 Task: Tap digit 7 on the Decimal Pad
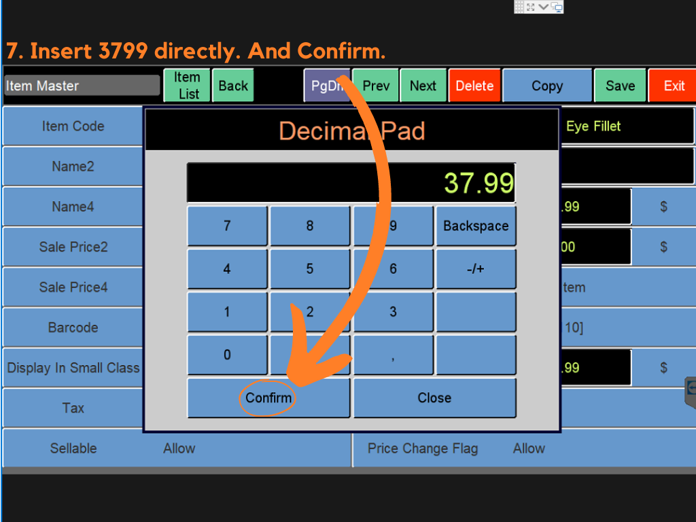[227, 226]
